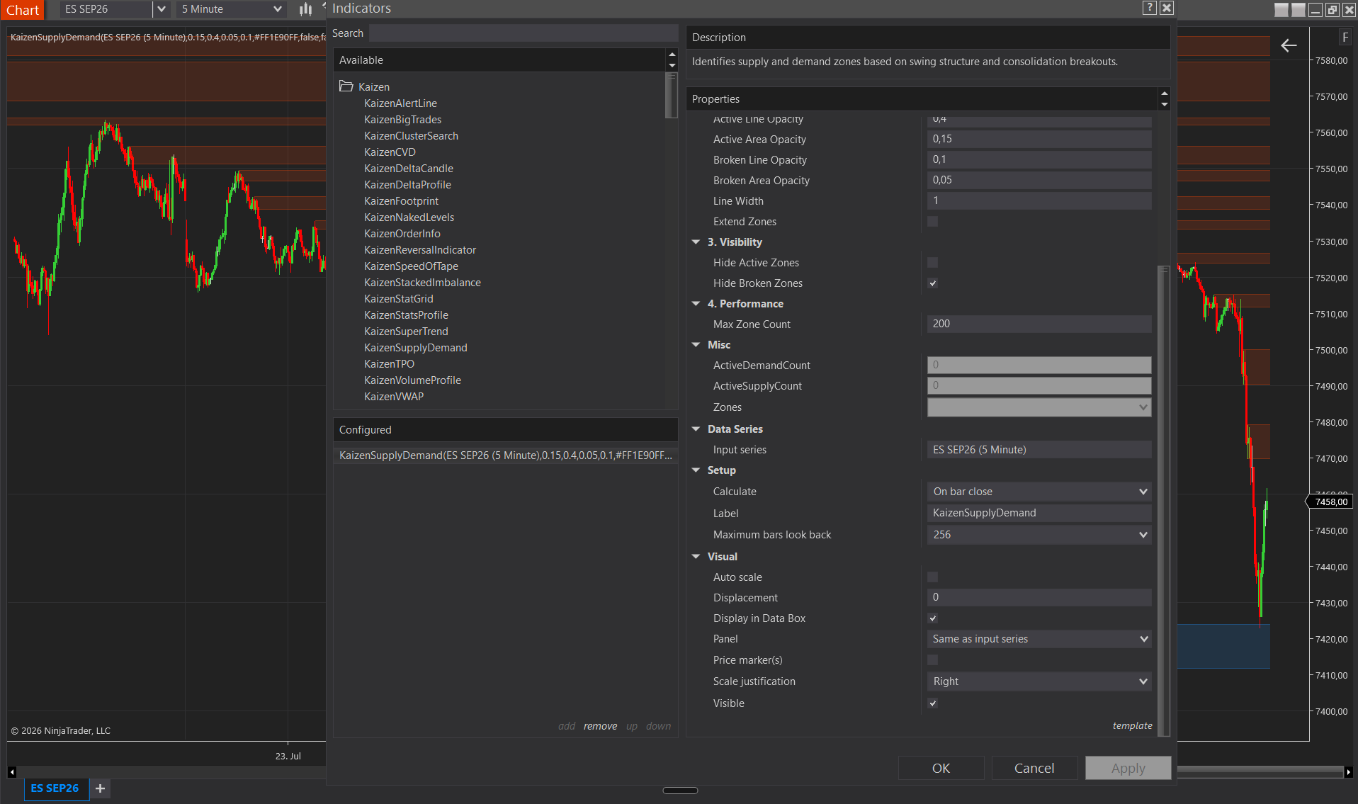Select KaizenBigTrades indicator
1358x804 pixels.
coord(402,120)
